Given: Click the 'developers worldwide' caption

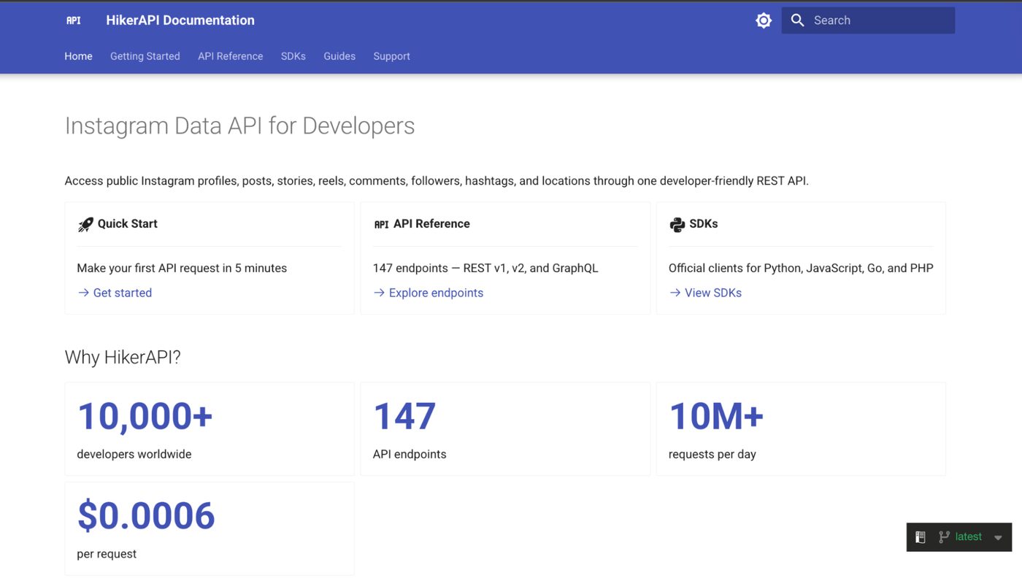Looking at the screenshot, I should pyautogui.click(x=134, y=454).
